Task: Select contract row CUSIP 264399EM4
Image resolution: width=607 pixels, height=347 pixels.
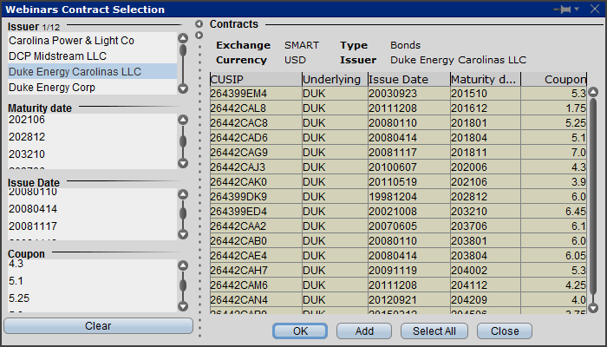Action: pyautogui.click(x=398, y=94)
